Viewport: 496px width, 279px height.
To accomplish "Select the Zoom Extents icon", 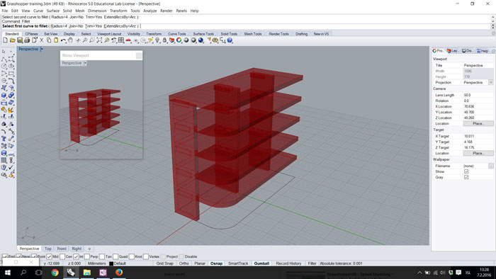I will click(99, 40).
